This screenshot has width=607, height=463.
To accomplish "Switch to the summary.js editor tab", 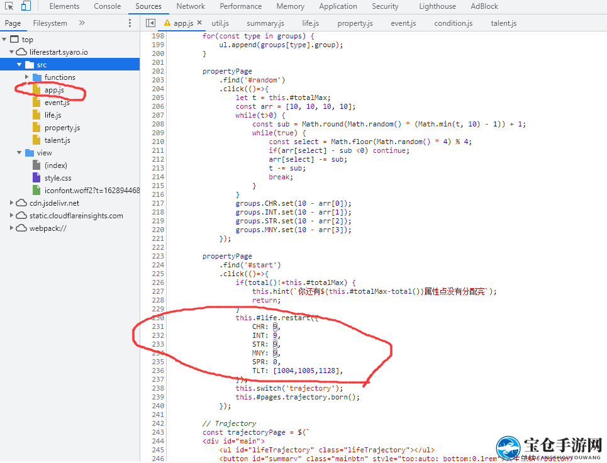I will 265,23.
